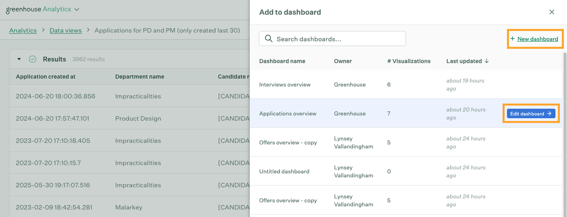Click the visualizations count 0 cell

[x=389, y=171]
